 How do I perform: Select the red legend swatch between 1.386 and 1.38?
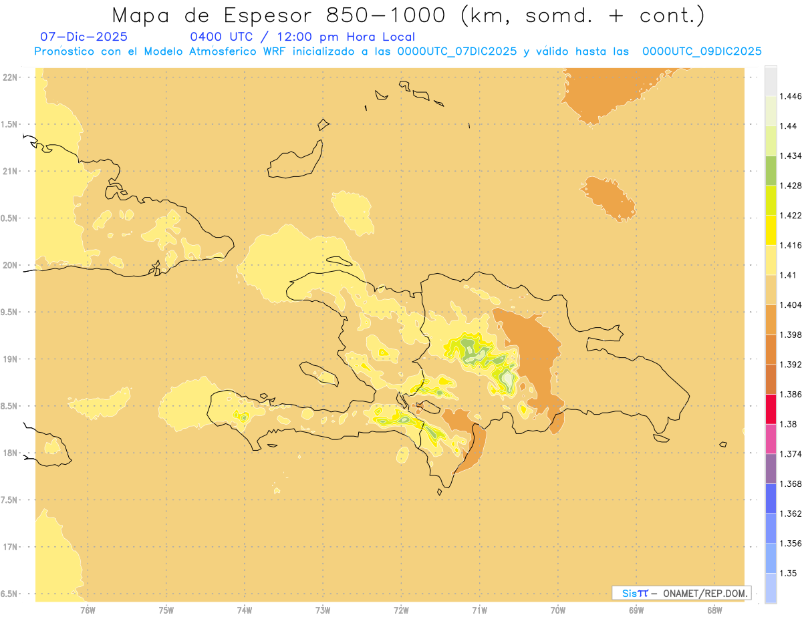(771, 409)
